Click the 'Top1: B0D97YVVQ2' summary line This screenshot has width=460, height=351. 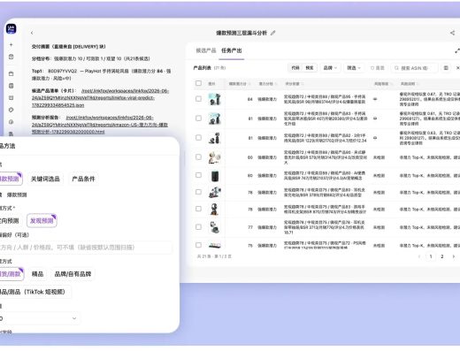101,74
